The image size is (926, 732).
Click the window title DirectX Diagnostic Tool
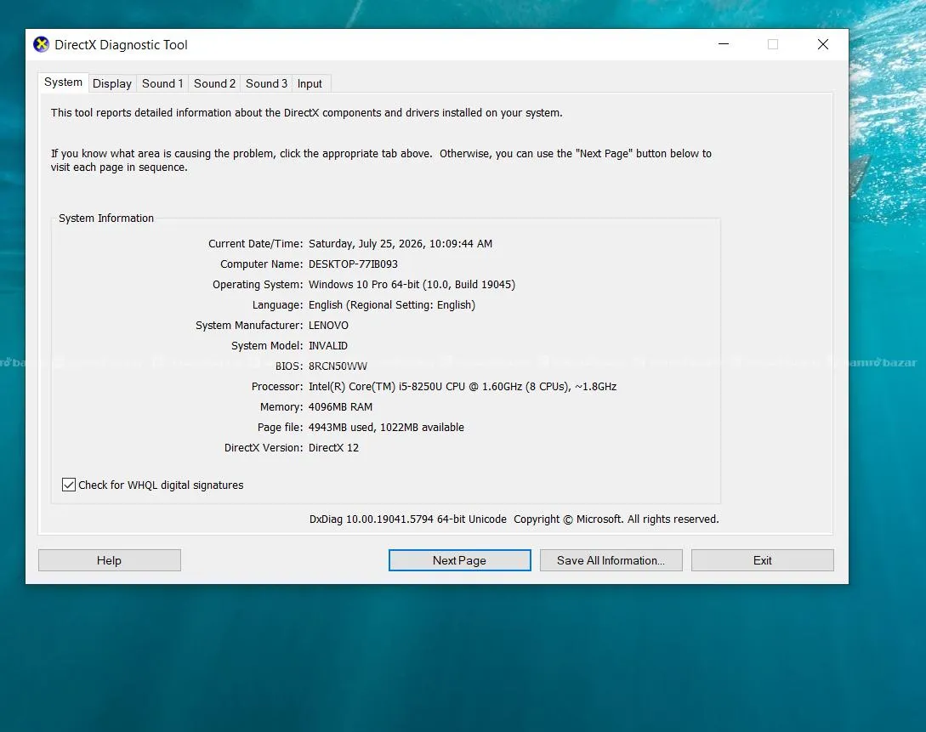coord(121,45)
